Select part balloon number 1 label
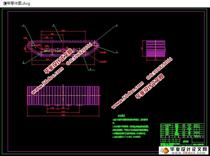 (117, 51)
